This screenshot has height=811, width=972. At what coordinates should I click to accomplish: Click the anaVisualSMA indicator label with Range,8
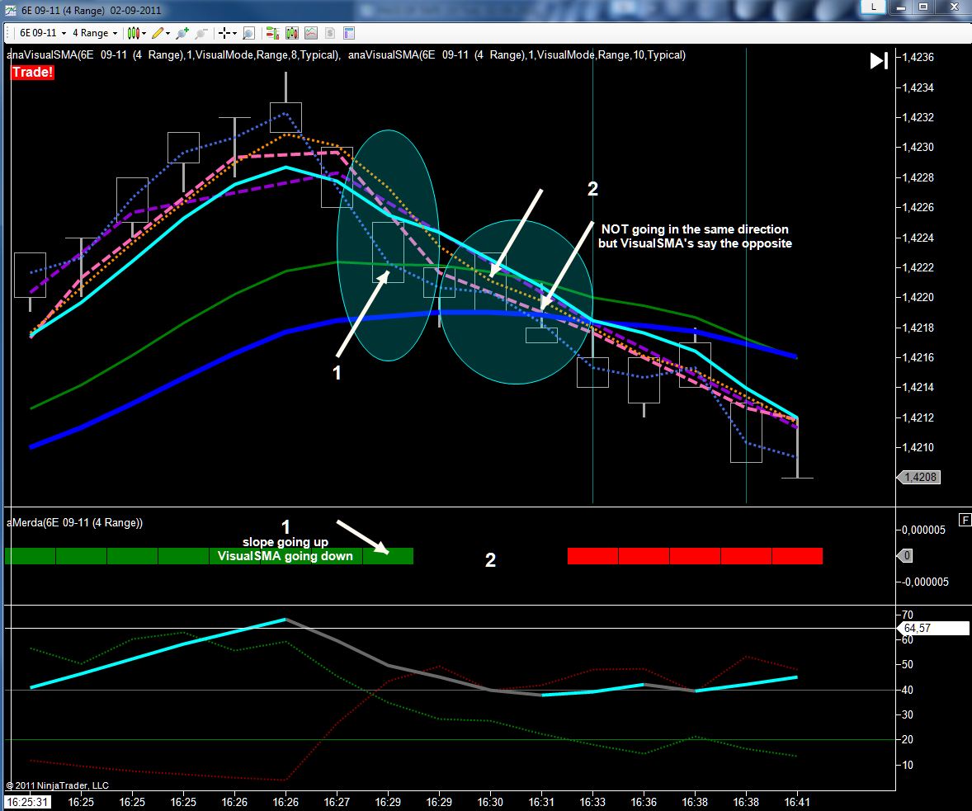(x=173, y=54)
